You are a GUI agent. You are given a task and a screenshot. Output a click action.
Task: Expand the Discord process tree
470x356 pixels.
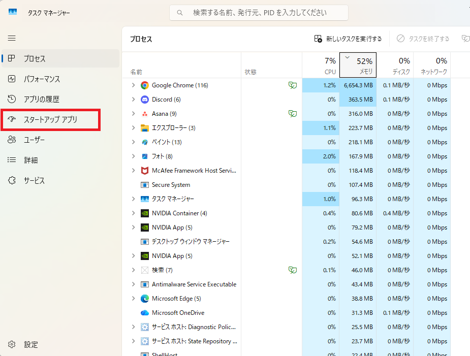(x=133, y=100)
